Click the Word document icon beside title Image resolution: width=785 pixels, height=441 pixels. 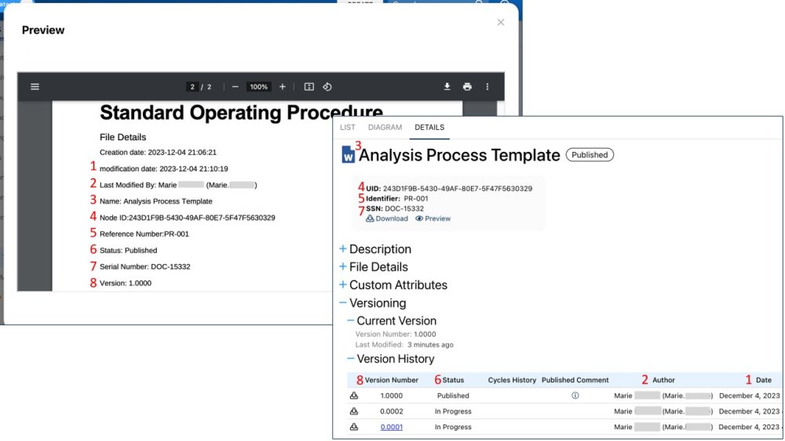click(x=348, y=155)
